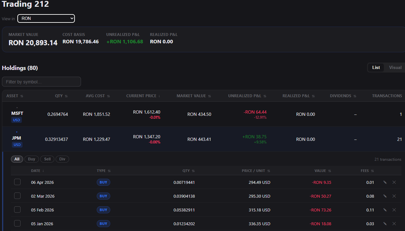Image resolution: width=405 pixels, height=231 pixels.
Task: Expand the MSFT holding row arrow
Action: (17, 107)
